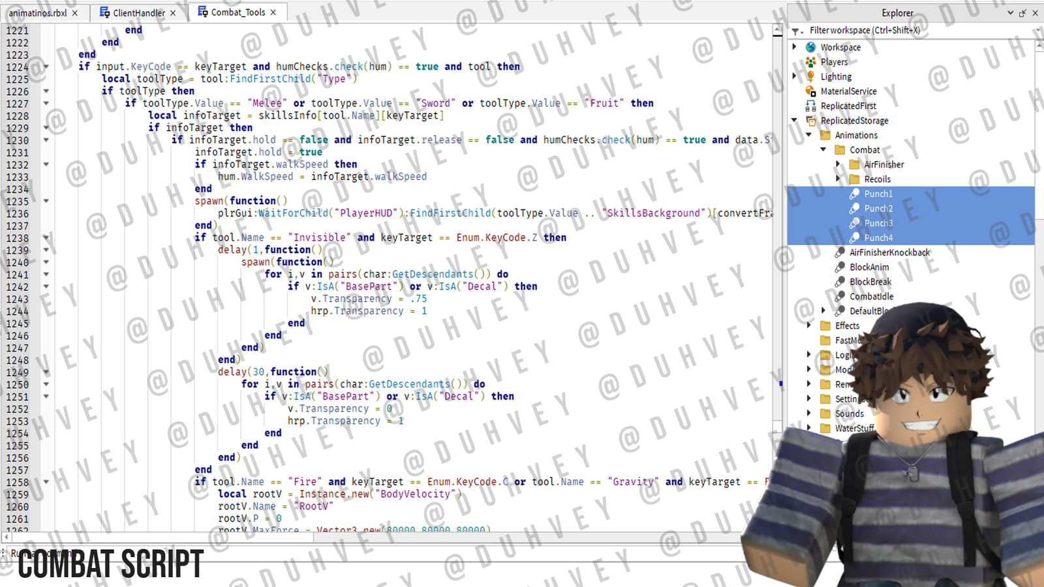Select the AirFinisherKnockback animation
This screenshot has width=1044, height=587.
[x=889, y=252]
